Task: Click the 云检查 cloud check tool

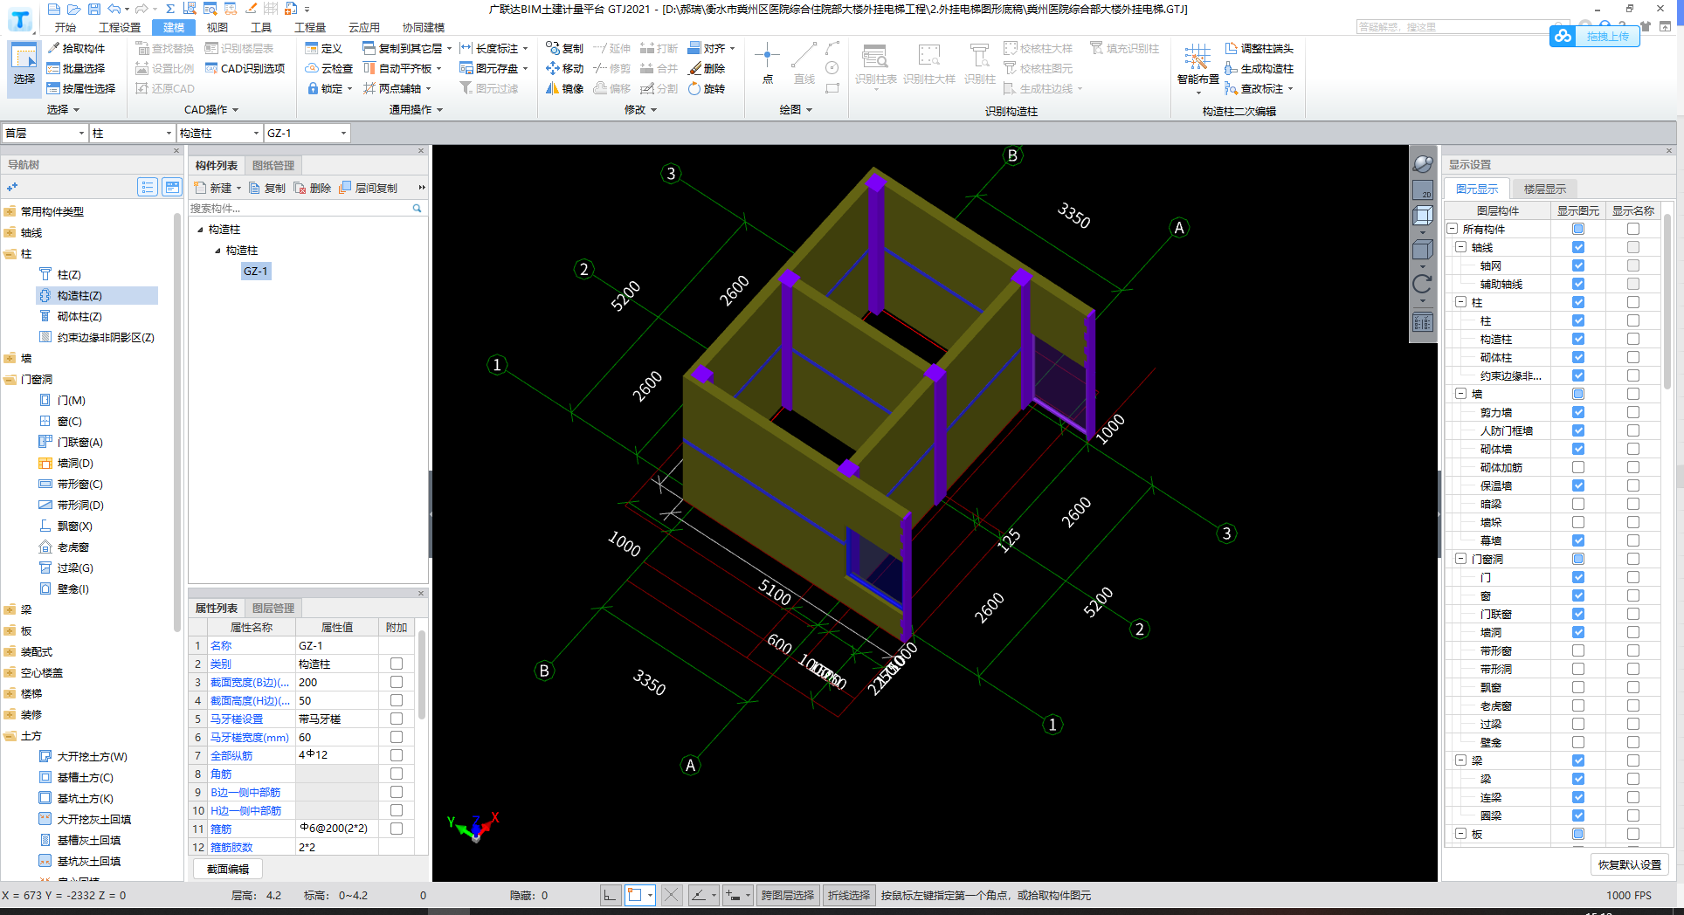Action: click(x=328, y=68)
